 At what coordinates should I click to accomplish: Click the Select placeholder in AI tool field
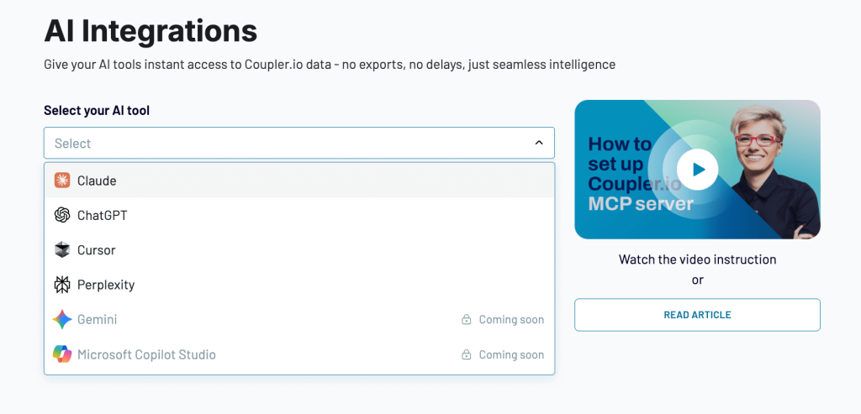[73, 144]
